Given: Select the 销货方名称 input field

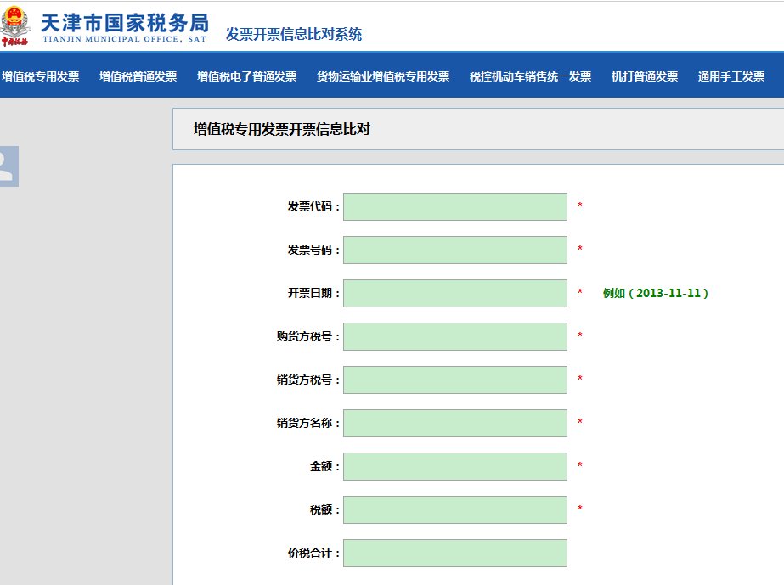Looking at the screenshot, I should point(455,422).
